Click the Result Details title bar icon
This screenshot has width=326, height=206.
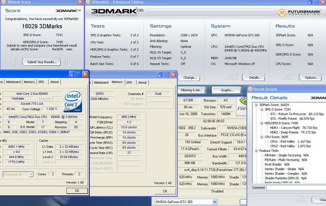pyautogui.click(x=250, y=89)
